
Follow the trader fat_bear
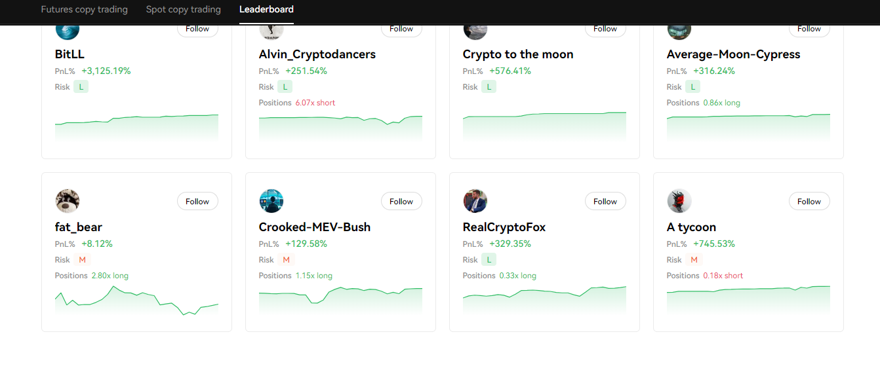pyautogui.click(x=197, y=202)
